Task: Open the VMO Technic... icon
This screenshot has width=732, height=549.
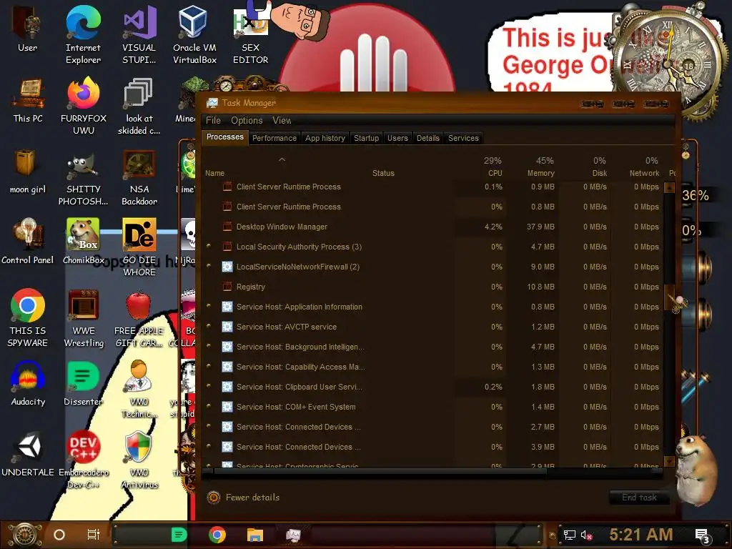Action: pyautogui.click(x=139, y=389)
